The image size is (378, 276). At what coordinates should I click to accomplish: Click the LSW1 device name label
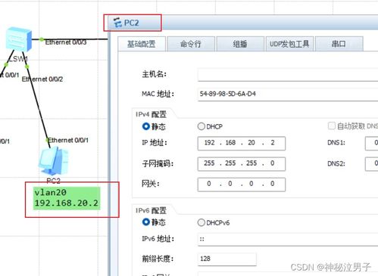17,59
